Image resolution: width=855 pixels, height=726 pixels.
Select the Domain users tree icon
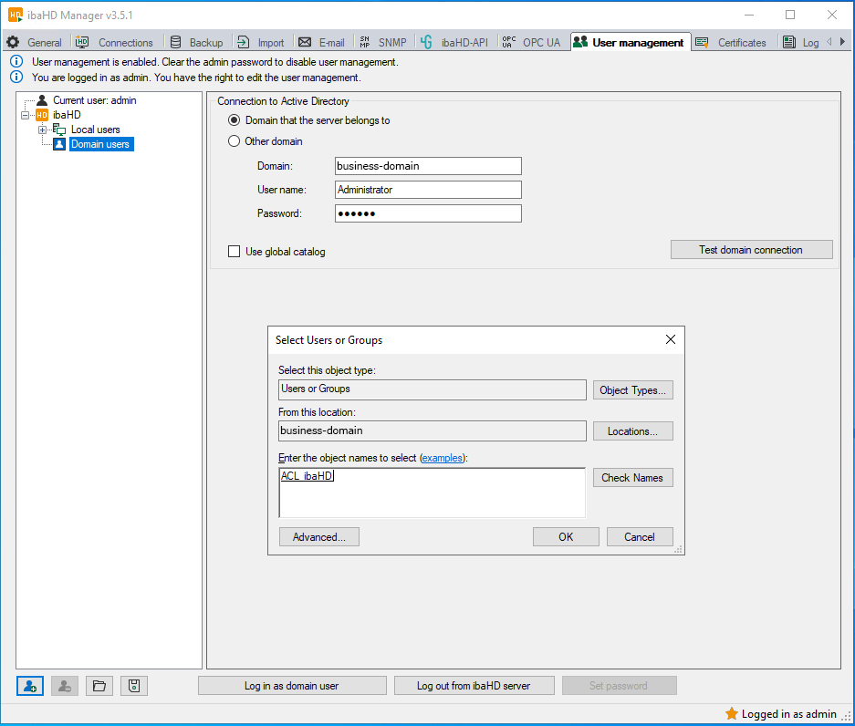pyautogui.click(x=59, y=144)
